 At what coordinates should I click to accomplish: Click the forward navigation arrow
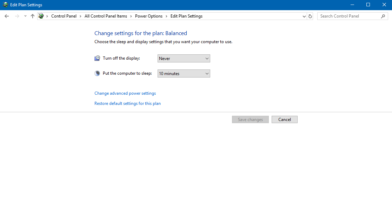pos(17,16)
